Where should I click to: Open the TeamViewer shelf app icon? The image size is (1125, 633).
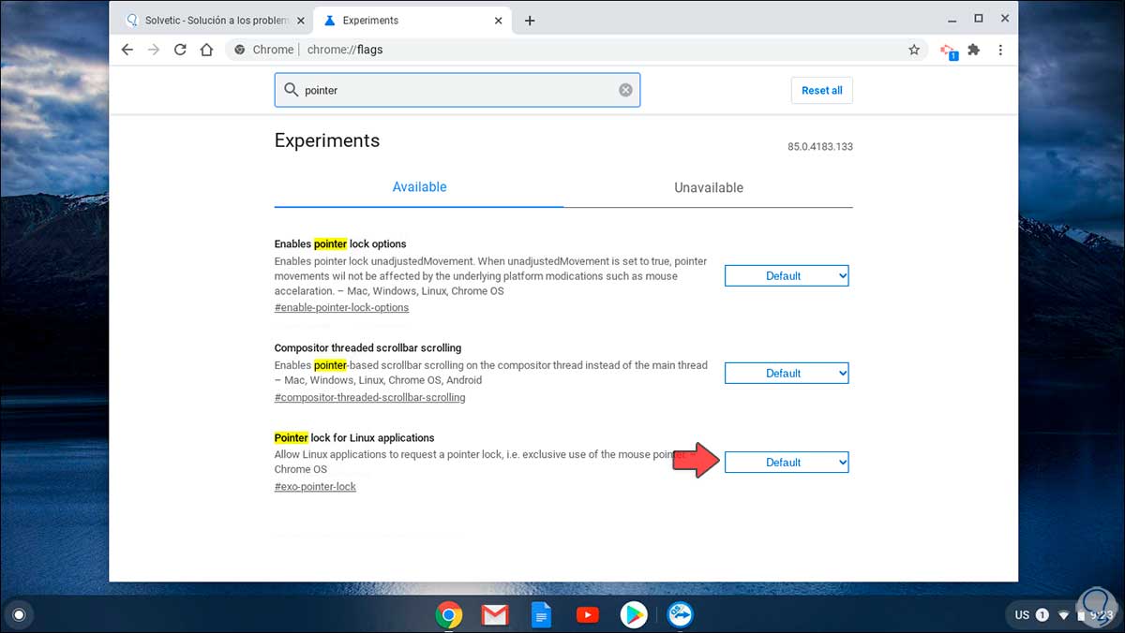pyautogui.click(x=680, y=614)
